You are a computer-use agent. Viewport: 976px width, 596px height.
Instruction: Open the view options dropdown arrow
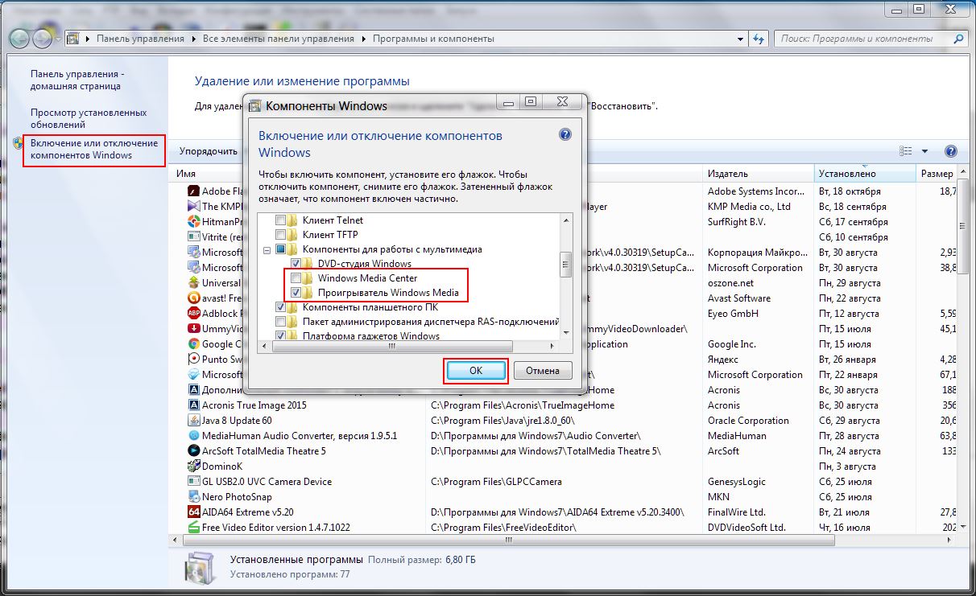[924, 151]
